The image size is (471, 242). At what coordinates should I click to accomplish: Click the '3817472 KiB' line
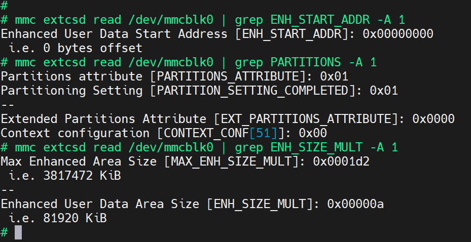tap(64, 176)
